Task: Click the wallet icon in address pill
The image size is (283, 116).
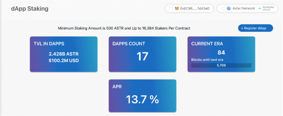Action: click(171, 9)
